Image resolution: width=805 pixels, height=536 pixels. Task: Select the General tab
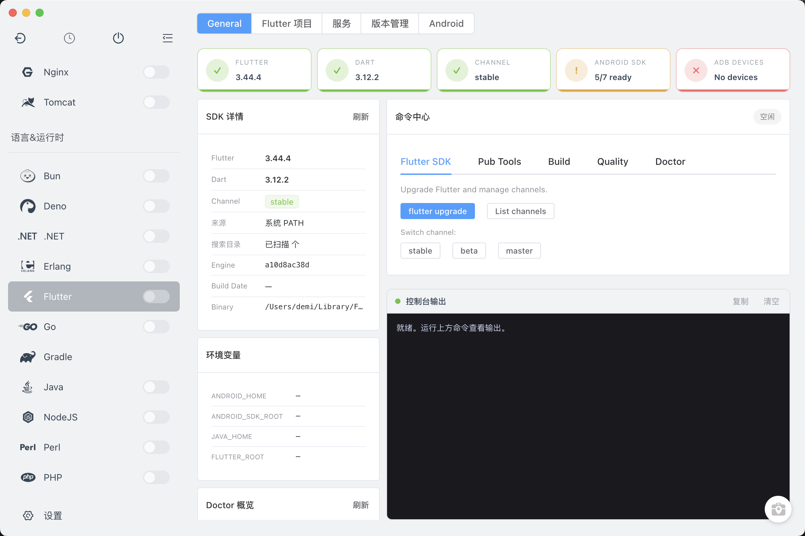point(224,23)
